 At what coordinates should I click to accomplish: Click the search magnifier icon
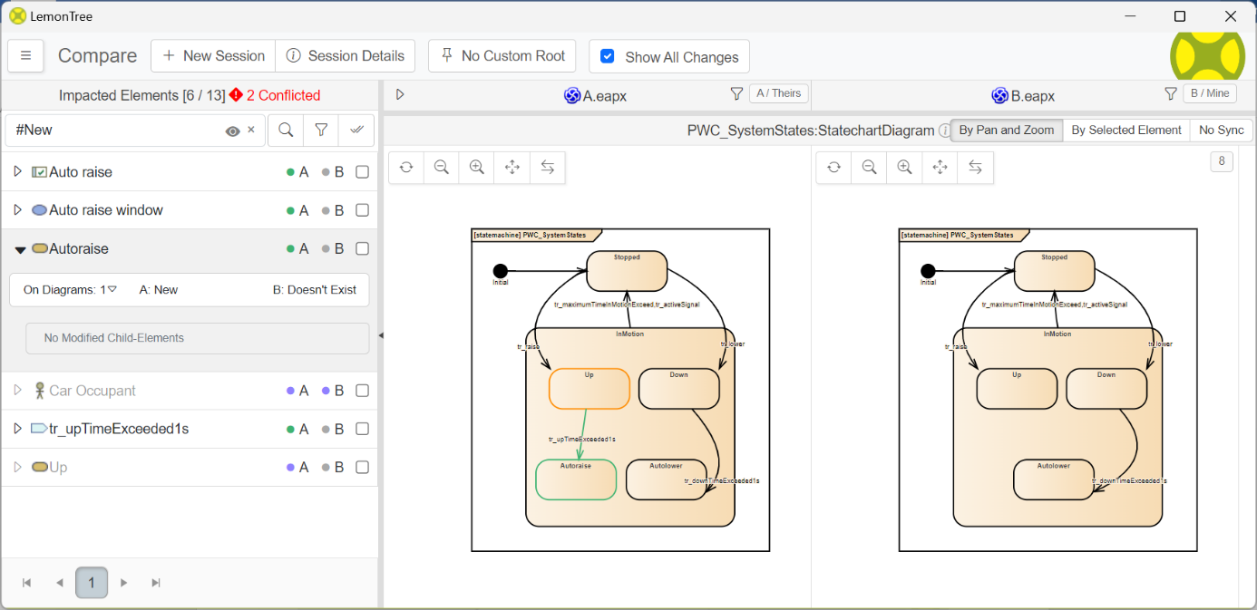click(286, 131)
